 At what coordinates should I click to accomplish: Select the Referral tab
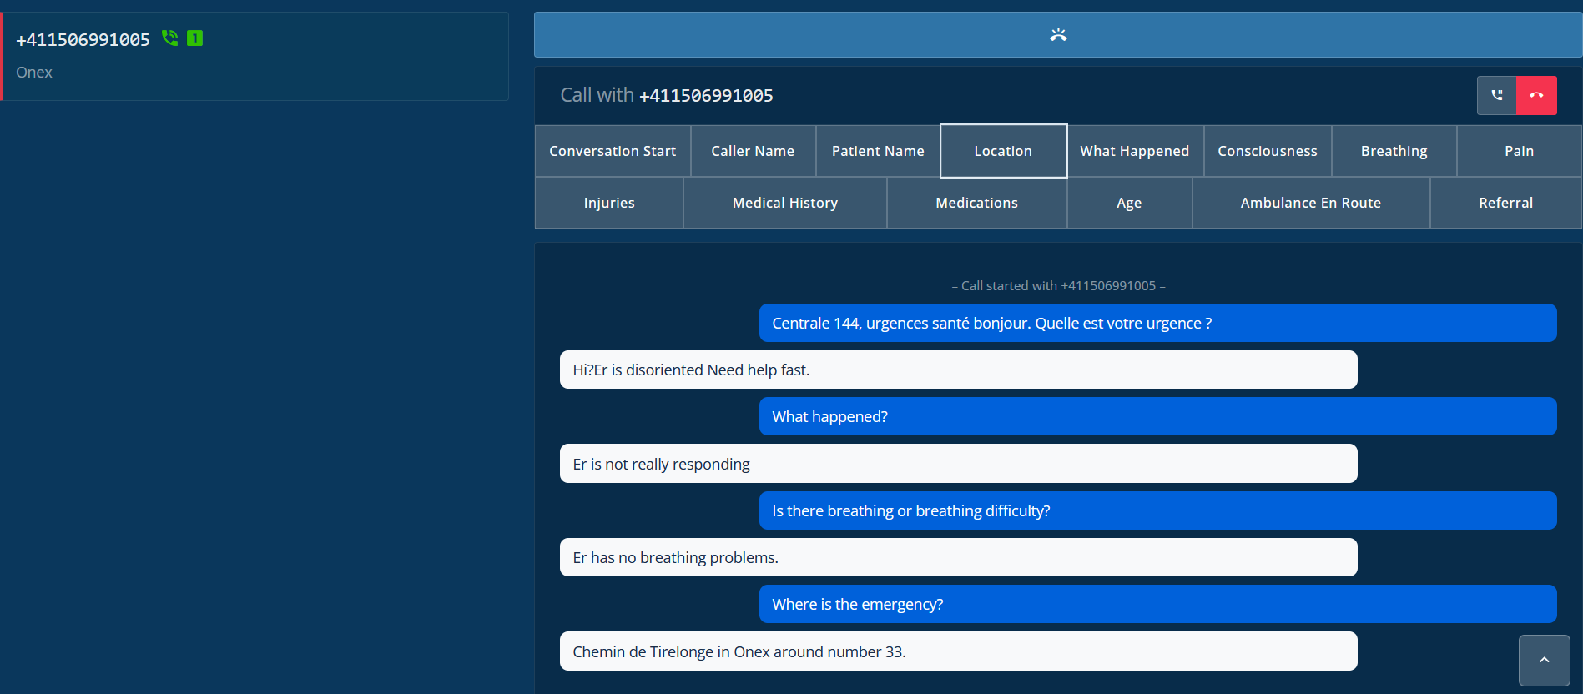pyautogui.click(x=1505, y=203)
